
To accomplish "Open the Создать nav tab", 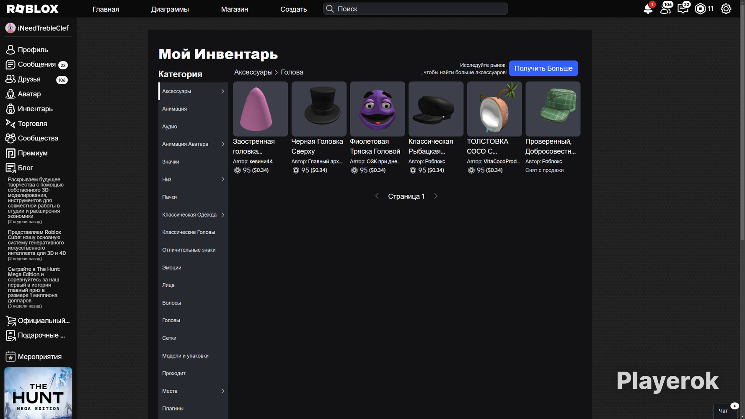I will [294, 9].
